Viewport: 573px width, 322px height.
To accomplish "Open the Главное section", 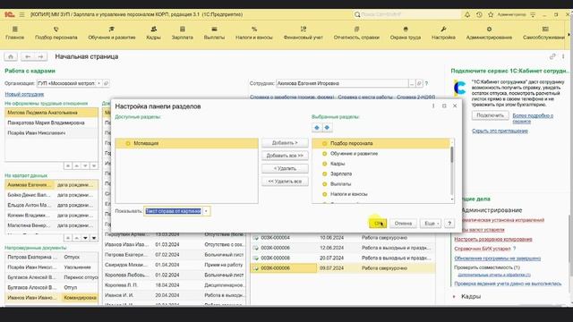I will click(15, 33).
